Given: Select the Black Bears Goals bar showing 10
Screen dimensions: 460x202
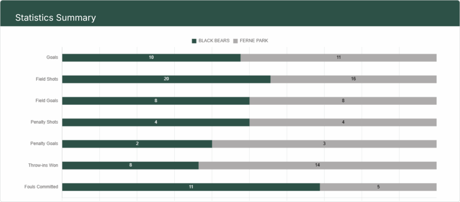Looking at the screenshot, I should click(x=151, y=58).
